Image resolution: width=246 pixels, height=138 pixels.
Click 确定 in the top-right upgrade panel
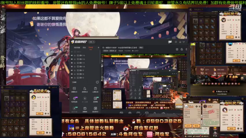(x=230, y=37)
